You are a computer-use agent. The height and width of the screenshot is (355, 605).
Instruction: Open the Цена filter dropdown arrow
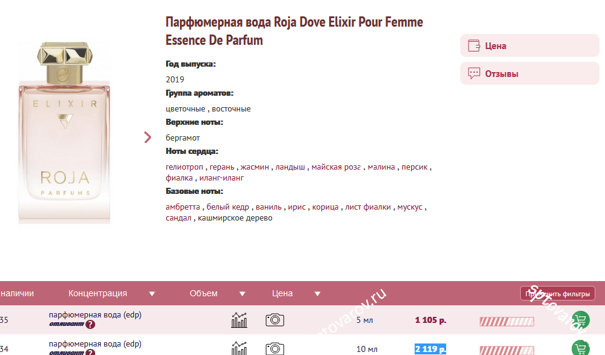(x=318, y=294)
